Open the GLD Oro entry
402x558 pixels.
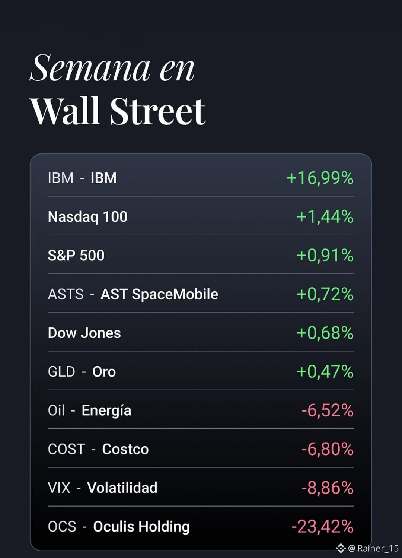pos(201,371)
